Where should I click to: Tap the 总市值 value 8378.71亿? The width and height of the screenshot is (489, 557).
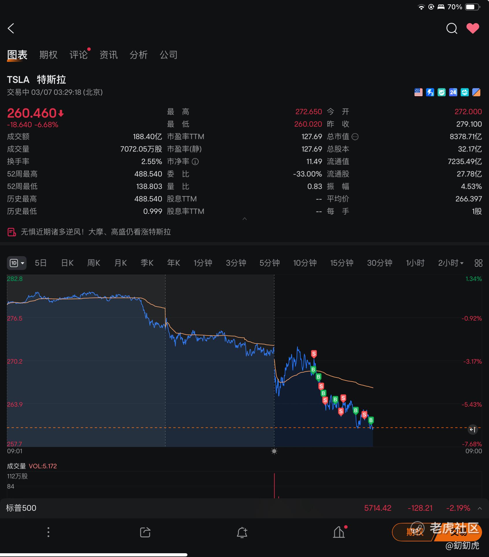466,137
